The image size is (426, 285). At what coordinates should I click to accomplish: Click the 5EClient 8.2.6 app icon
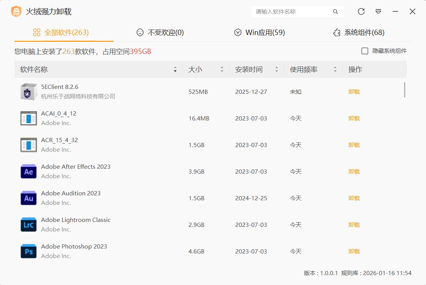[29, 92]
